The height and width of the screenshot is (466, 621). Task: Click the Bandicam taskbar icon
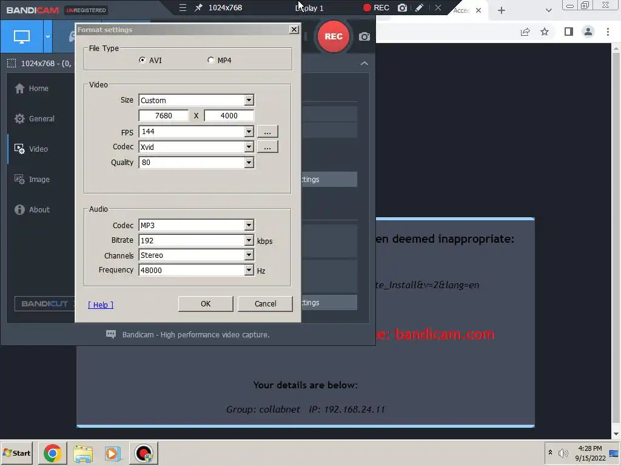(144, 453)
